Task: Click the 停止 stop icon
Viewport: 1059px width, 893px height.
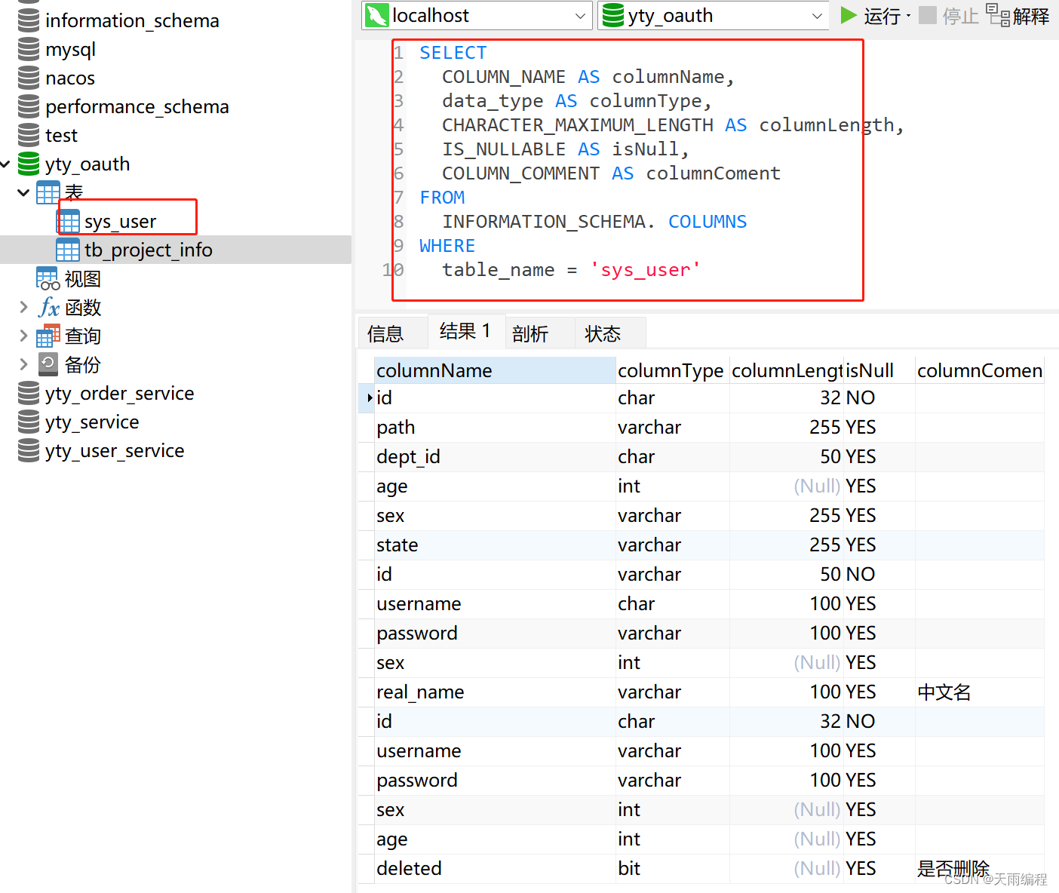Action: point(928,15)
